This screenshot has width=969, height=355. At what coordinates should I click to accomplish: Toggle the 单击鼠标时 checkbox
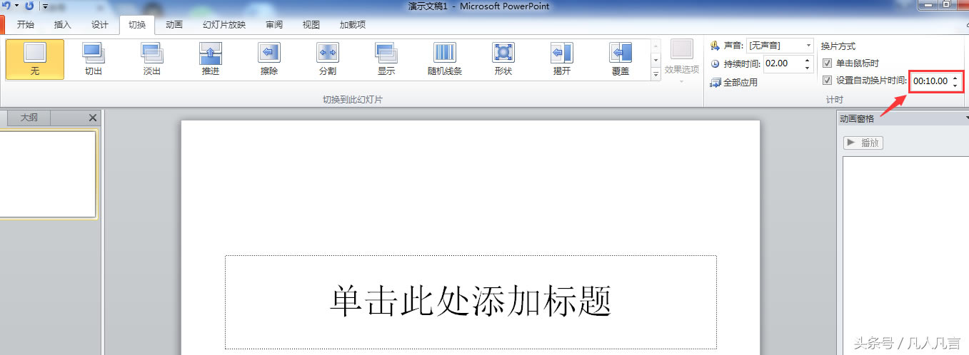(828, 63)
